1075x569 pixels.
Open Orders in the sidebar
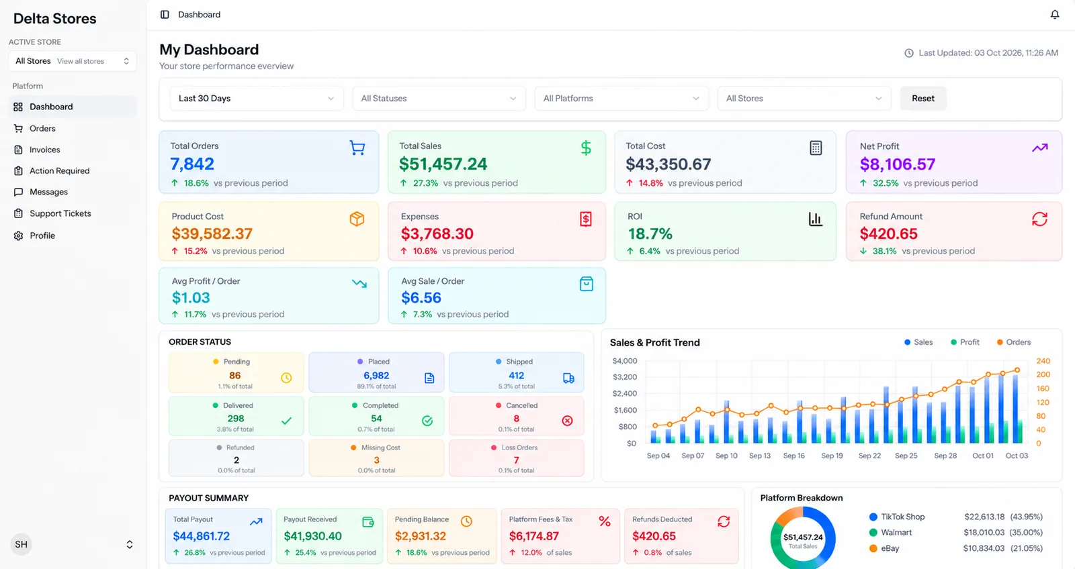73,128
